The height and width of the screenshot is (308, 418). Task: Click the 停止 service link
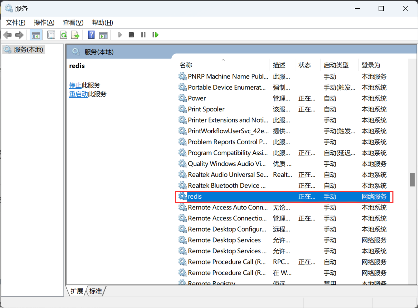[x=75, y=85]
